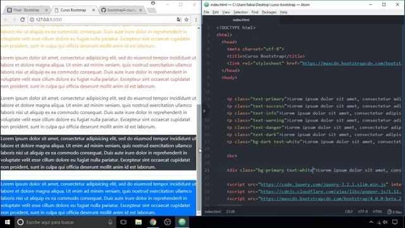The height and width of the screenshot is (228, 405).
Task: Close the bootstrap4 GitHub tab
Action: (140, 10)
